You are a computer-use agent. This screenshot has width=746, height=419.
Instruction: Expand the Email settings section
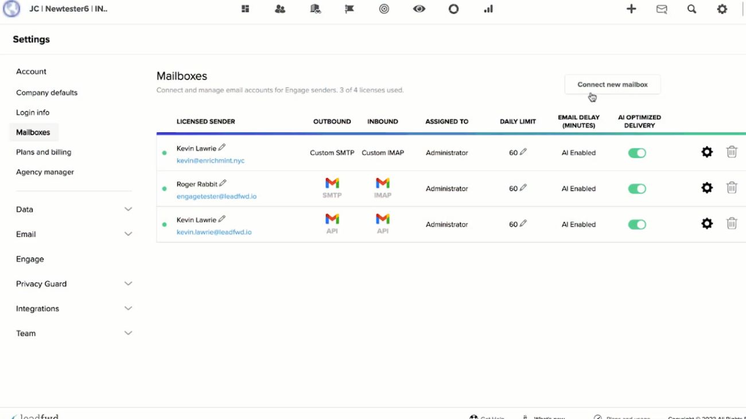tap(128, 234)
